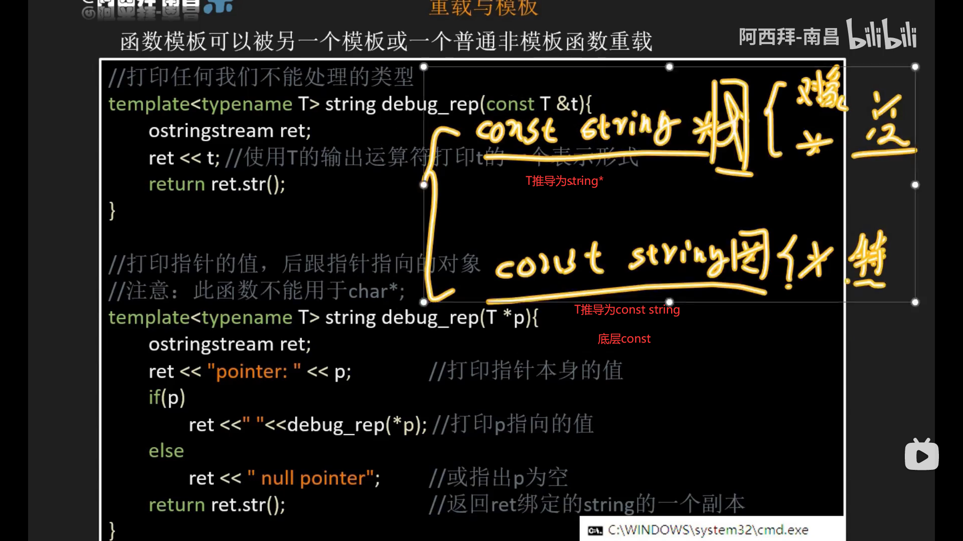This screenshot has height=541, width=963.
Task: Click the bottom-middle selection handle of the ink box
Action: [x=669, y=302]
